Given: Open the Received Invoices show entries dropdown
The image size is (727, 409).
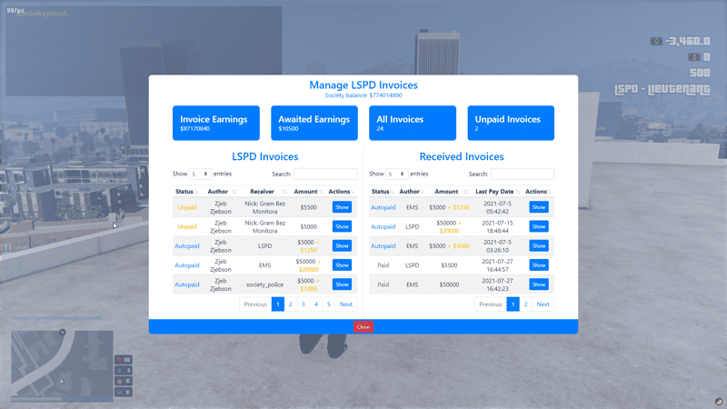Looking at the screenshot, I should pos(397,174).
